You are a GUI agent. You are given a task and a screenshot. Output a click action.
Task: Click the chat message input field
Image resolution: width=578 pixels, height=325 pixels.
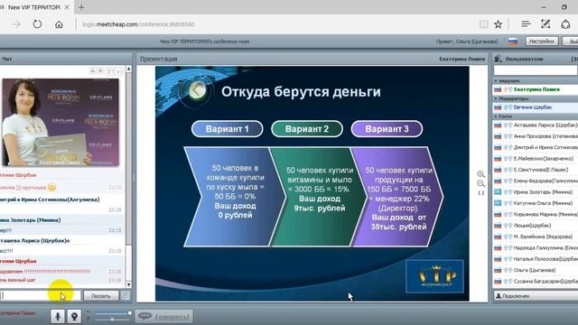40,296
